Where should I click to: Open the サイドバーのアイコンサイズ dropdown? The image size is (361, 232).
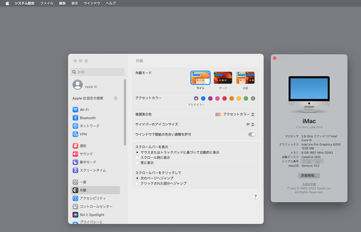(250, 124)
